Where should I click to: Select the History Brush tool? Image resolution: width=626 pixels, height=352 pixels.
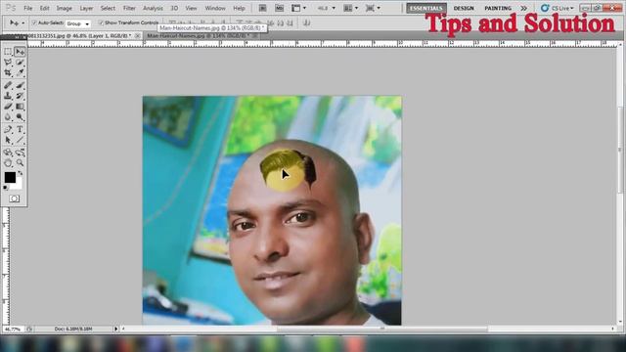[20, 96]
